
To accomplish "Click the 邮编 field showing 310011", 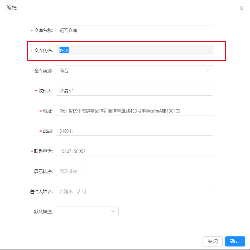I will click(134, 131).
